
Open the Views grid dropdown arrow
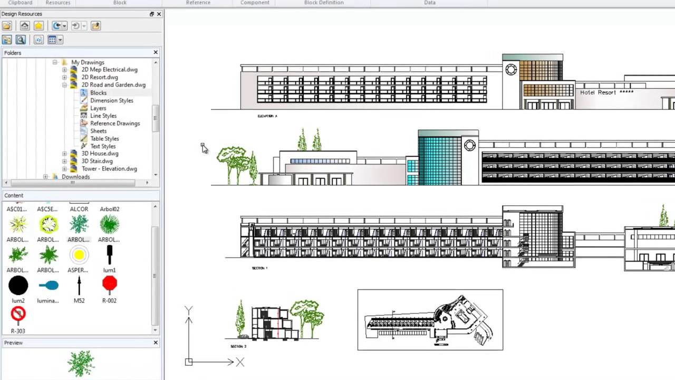pos(60,40)
